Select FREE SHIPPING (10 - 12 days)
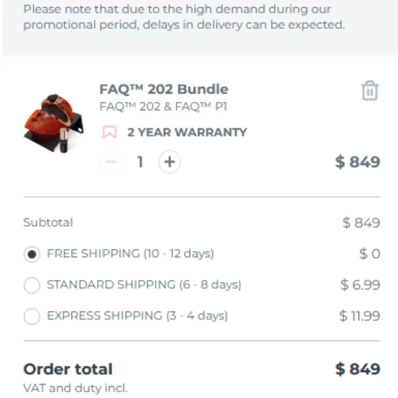 32,253
